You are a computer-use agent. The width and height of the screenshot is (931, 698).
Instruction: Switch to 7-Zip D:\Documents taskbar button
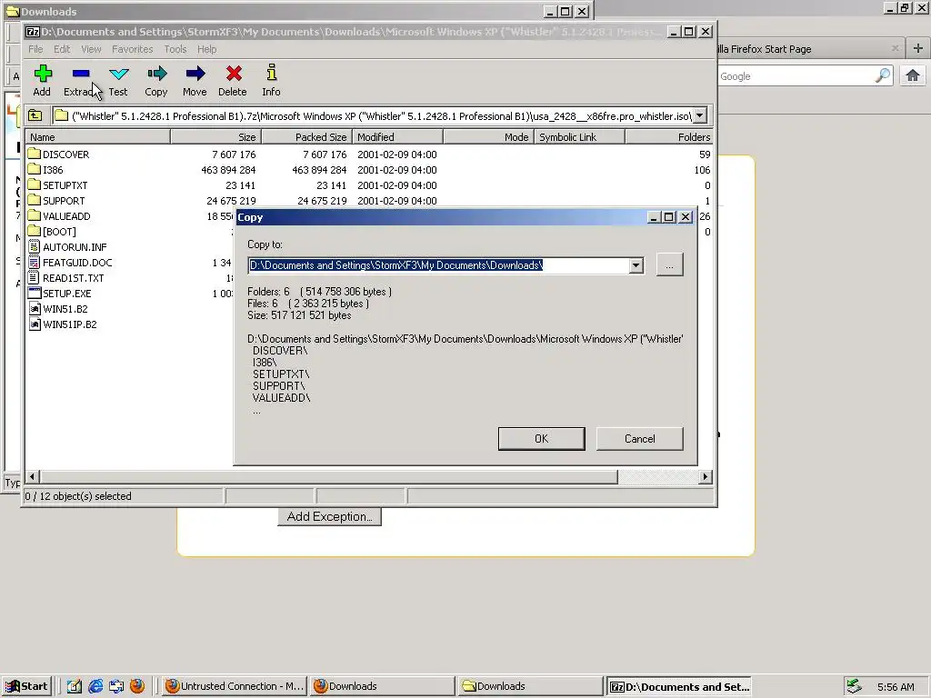[x=680, y=686]
